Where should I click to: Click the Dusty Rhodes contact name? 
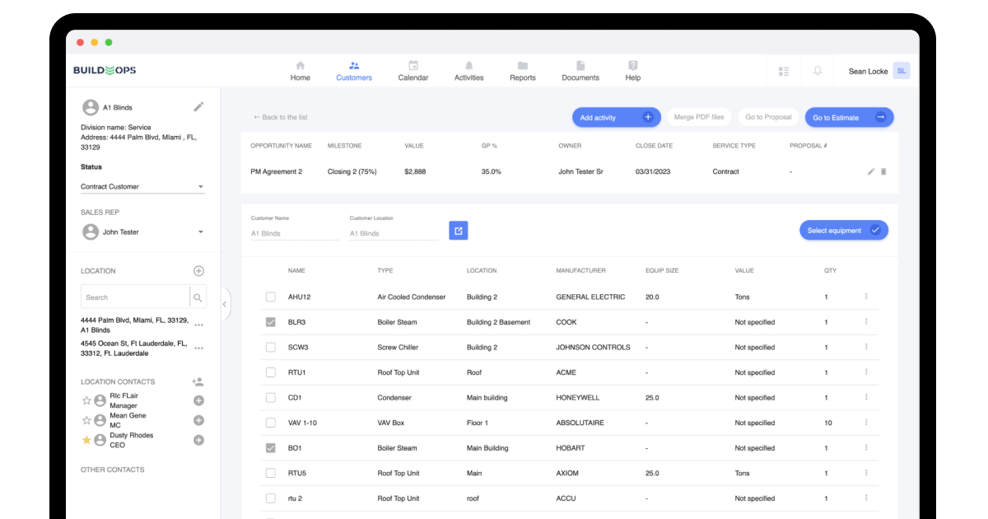coord(132,435)
